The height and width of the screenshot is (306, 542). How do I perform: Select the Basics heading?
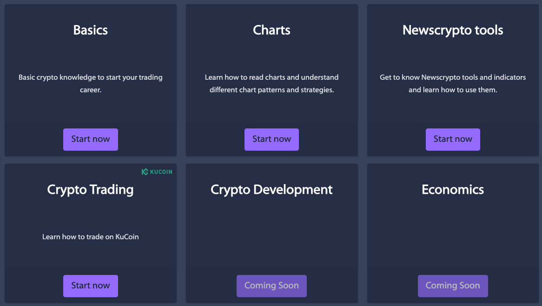point(91,30)
